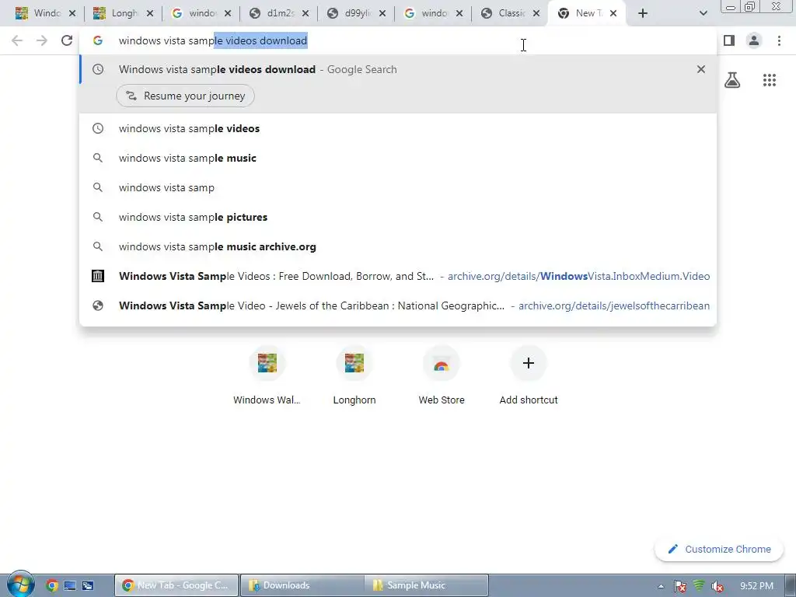Open the Google apps grid
The width and height of the screenshot is (796, 597).
coord(770,80)
